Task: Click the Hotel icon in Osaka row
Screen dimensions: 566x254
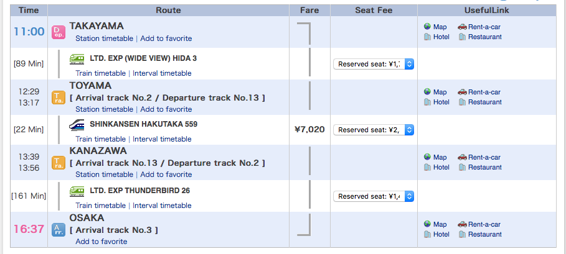Action: [428, 234]
